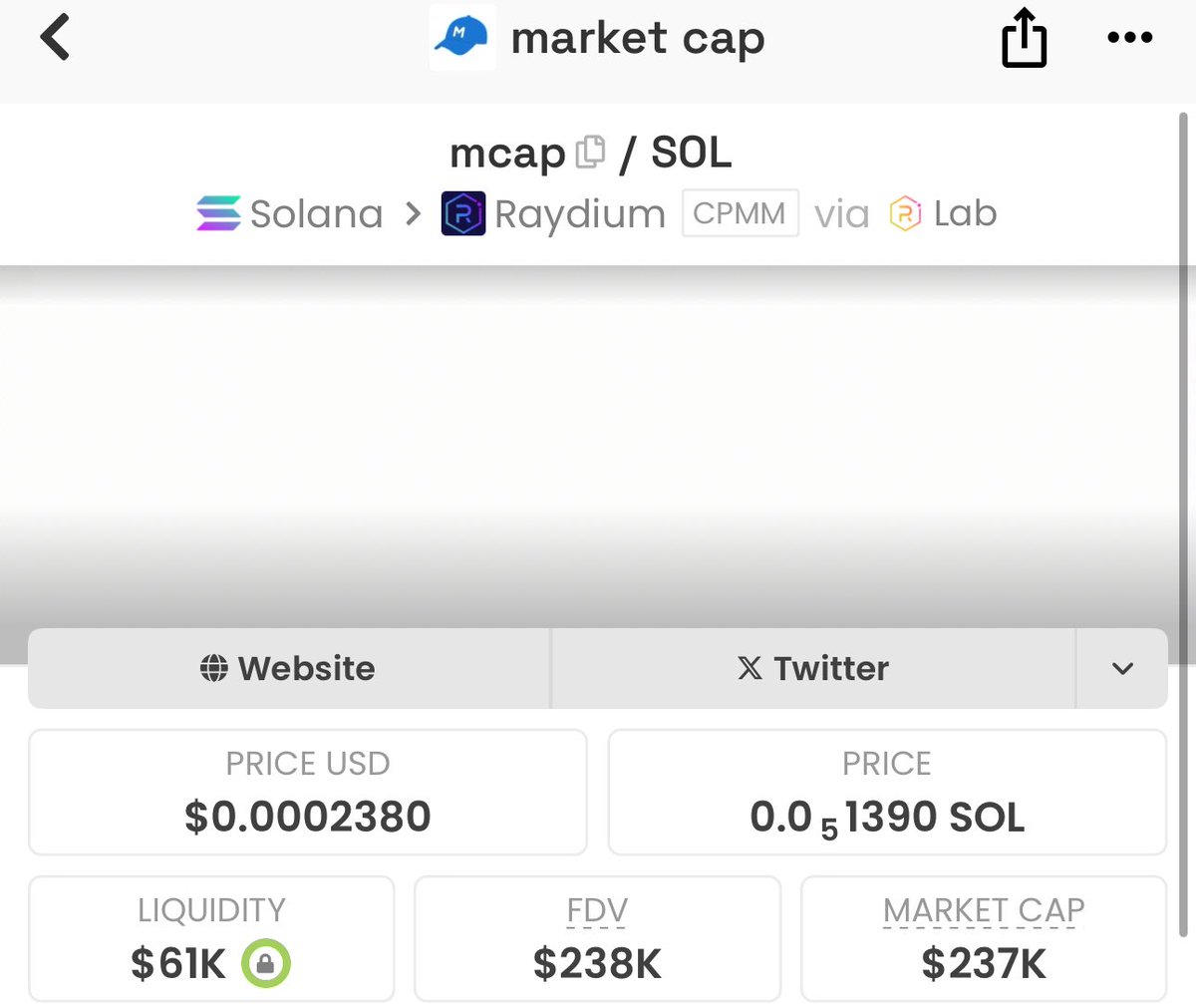Tap the FDV value card

pyautogui.click(x=597, y=937)
